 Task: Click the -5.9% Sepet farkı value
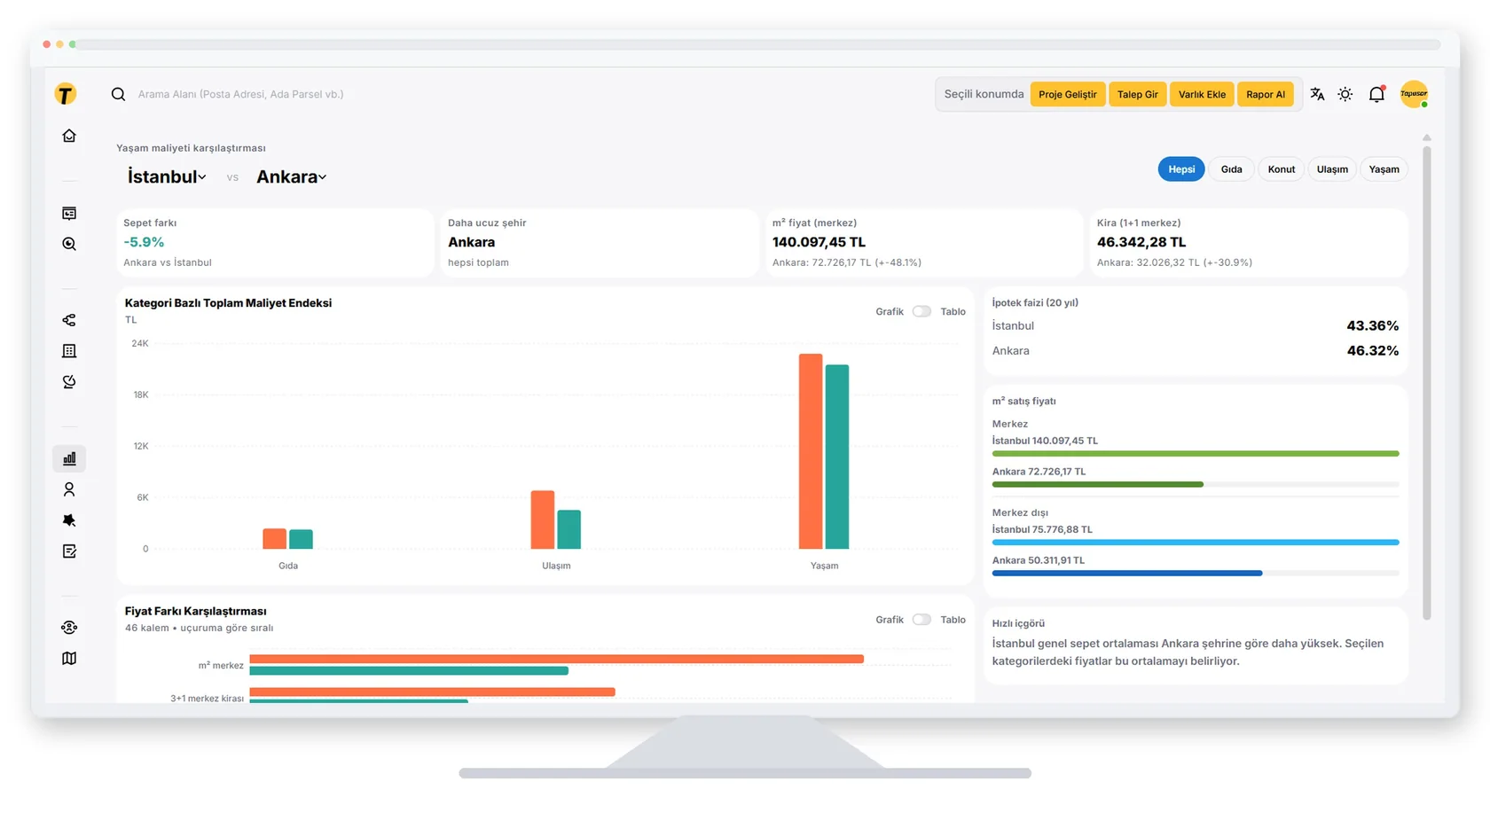(144, 242)
